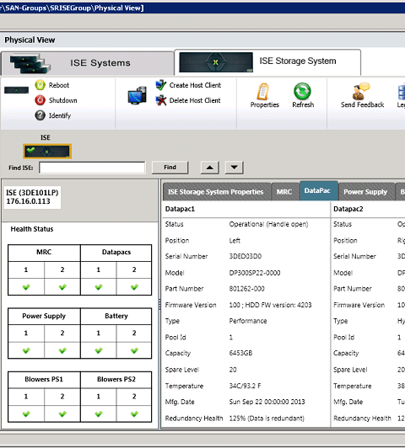Viewport: 405px width, 448px height.
Task: Click Blowers PS2 unit 2 checkmark
Action: click(134, 413)
